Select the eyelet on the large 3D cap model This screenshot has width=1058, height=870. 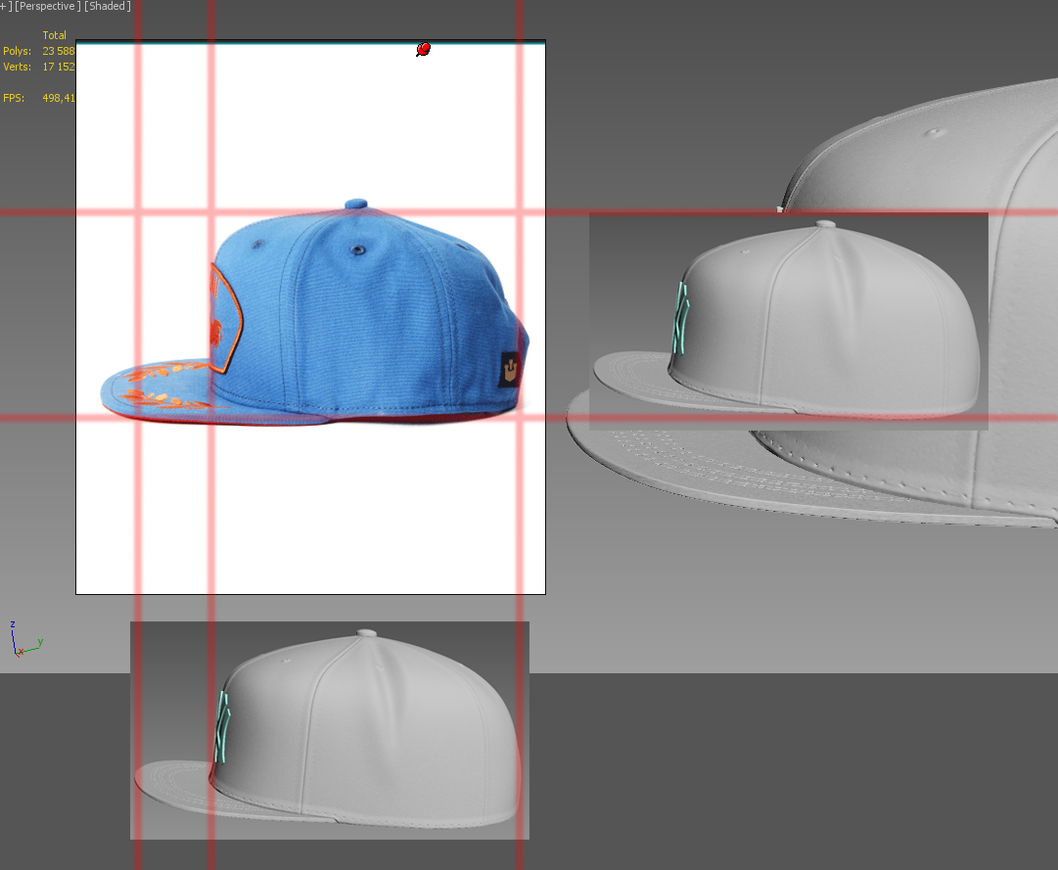933,131
